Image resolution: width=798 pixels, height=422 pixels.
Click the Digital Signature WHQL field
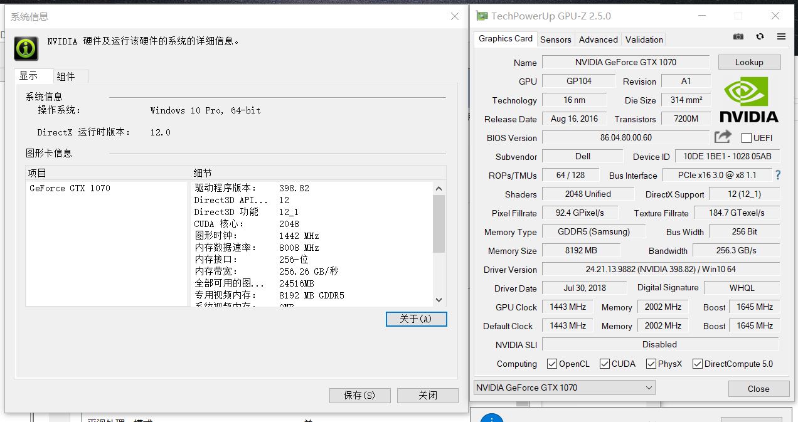[742, 288]
